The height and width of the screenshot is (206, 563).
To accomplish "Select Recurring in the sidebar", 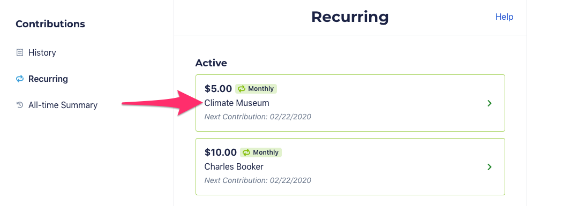I will [x=48, y=79].
